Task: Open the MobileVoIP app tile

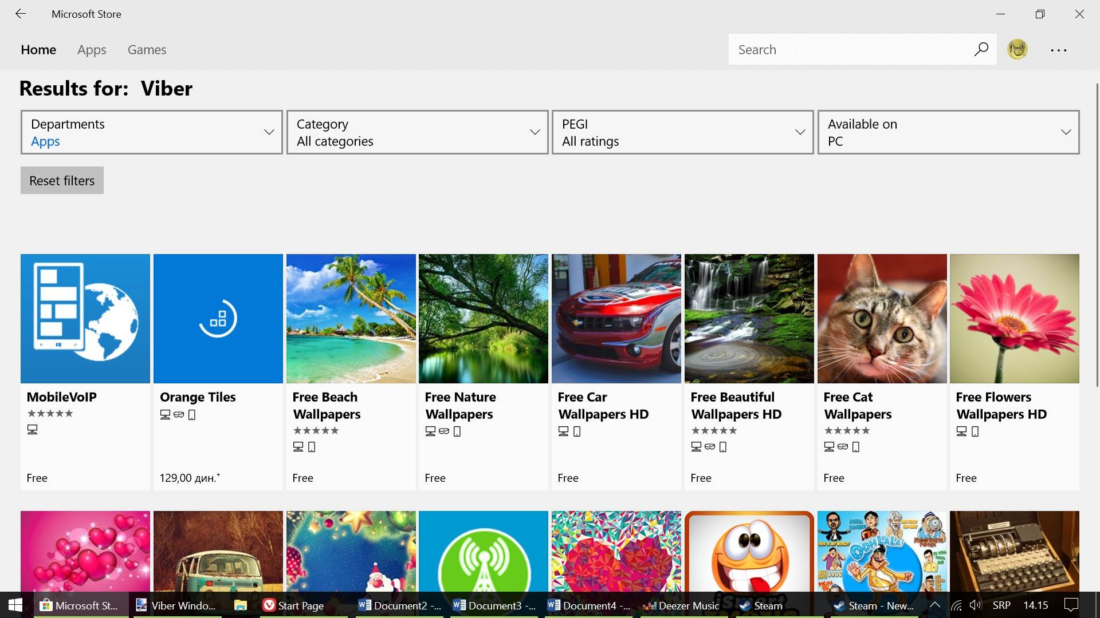Action: point(85,319)
